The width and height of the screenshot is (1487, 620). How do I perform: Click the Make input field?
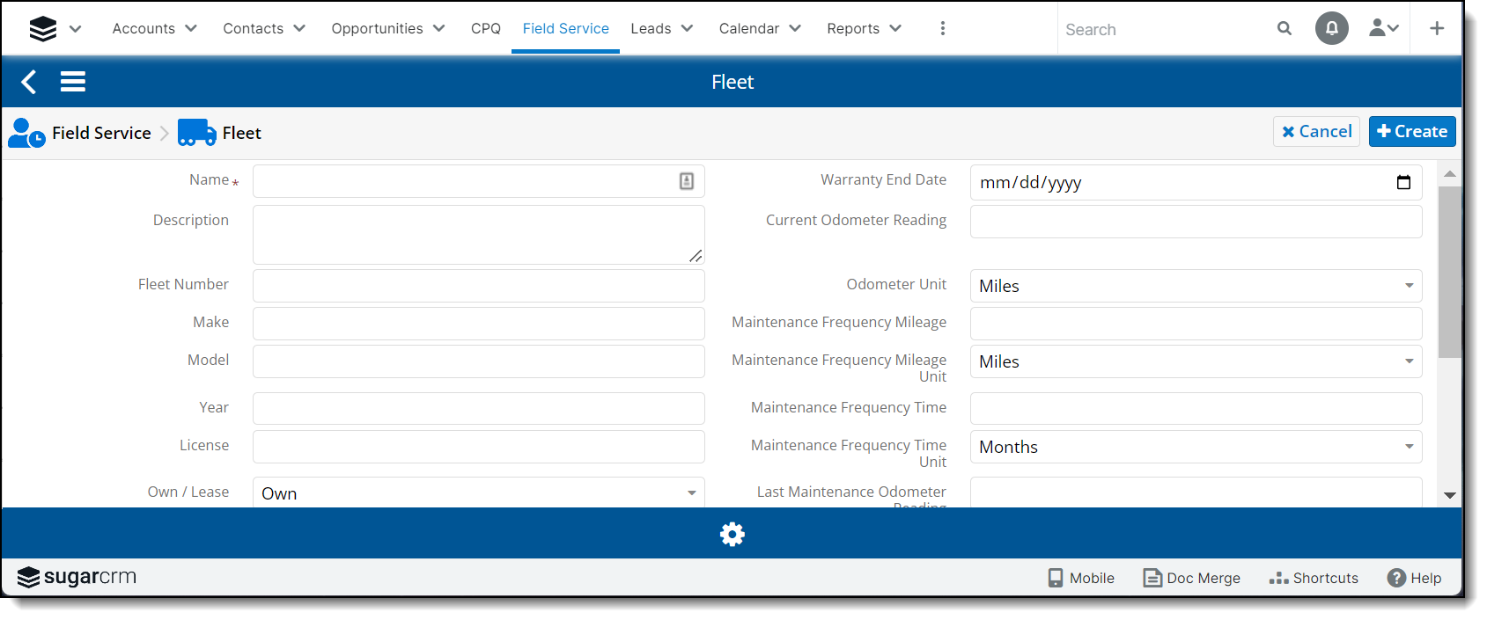[x=479, y=324]
